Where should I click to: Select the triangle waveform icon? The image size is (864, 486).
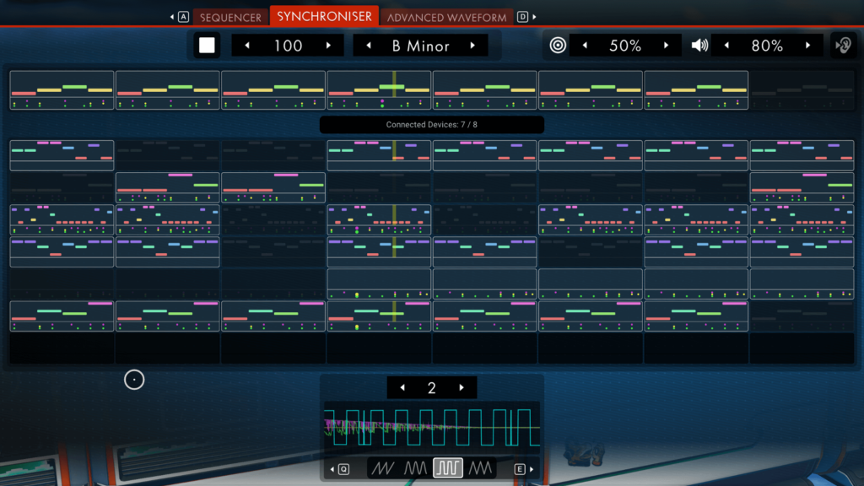[x=480, y=468]
